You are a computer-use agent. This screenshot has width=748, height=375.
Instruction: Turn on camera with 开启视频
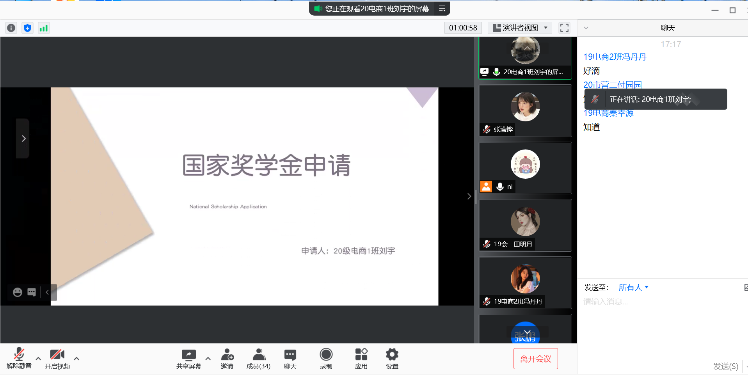[57, 359]
